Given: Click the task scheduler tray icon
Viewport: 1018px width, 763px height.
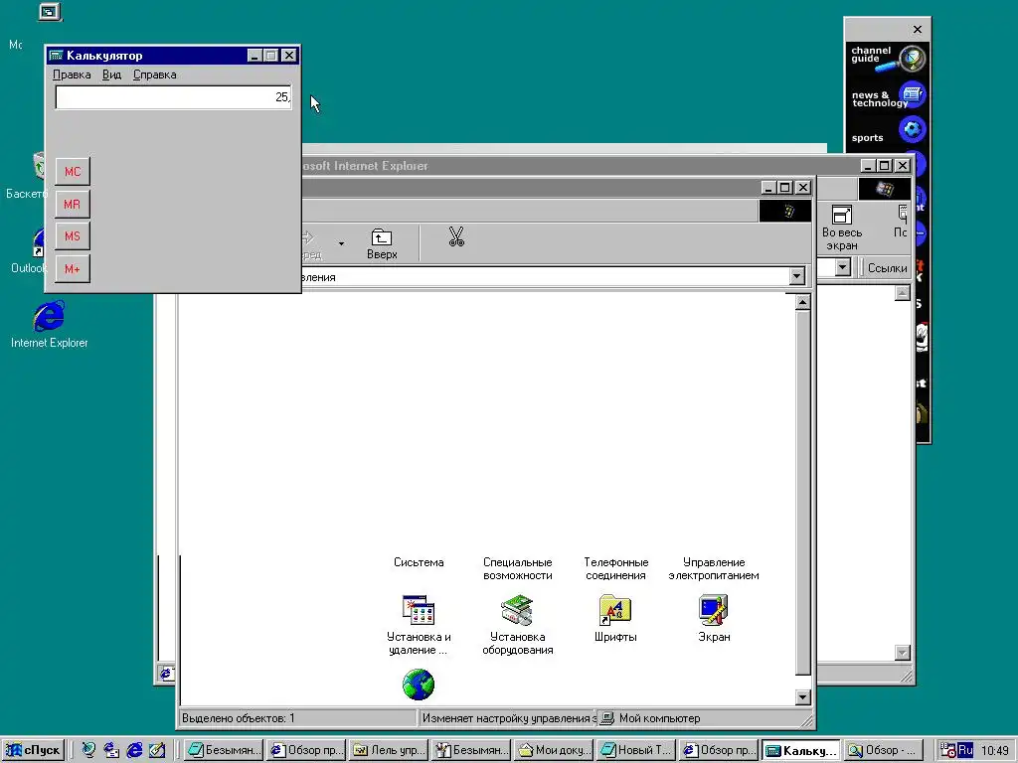Looking at the screenshot, I should click(947, 751).
